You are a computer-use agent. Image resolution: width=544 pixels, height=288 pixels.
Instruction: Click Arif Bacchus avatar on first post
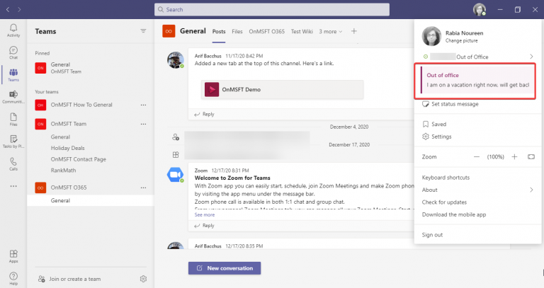click(x=176, y=60)
